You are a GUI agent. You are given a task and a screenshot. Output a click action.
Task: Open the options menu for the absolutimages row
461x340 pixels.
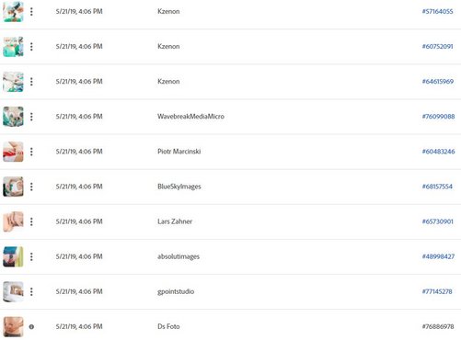coord(31,256)
